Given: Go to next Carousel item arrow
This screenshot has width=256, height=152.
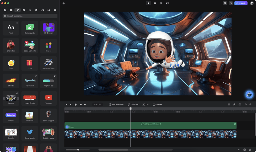Looking at the screenshot, I should tap(18, 98).
